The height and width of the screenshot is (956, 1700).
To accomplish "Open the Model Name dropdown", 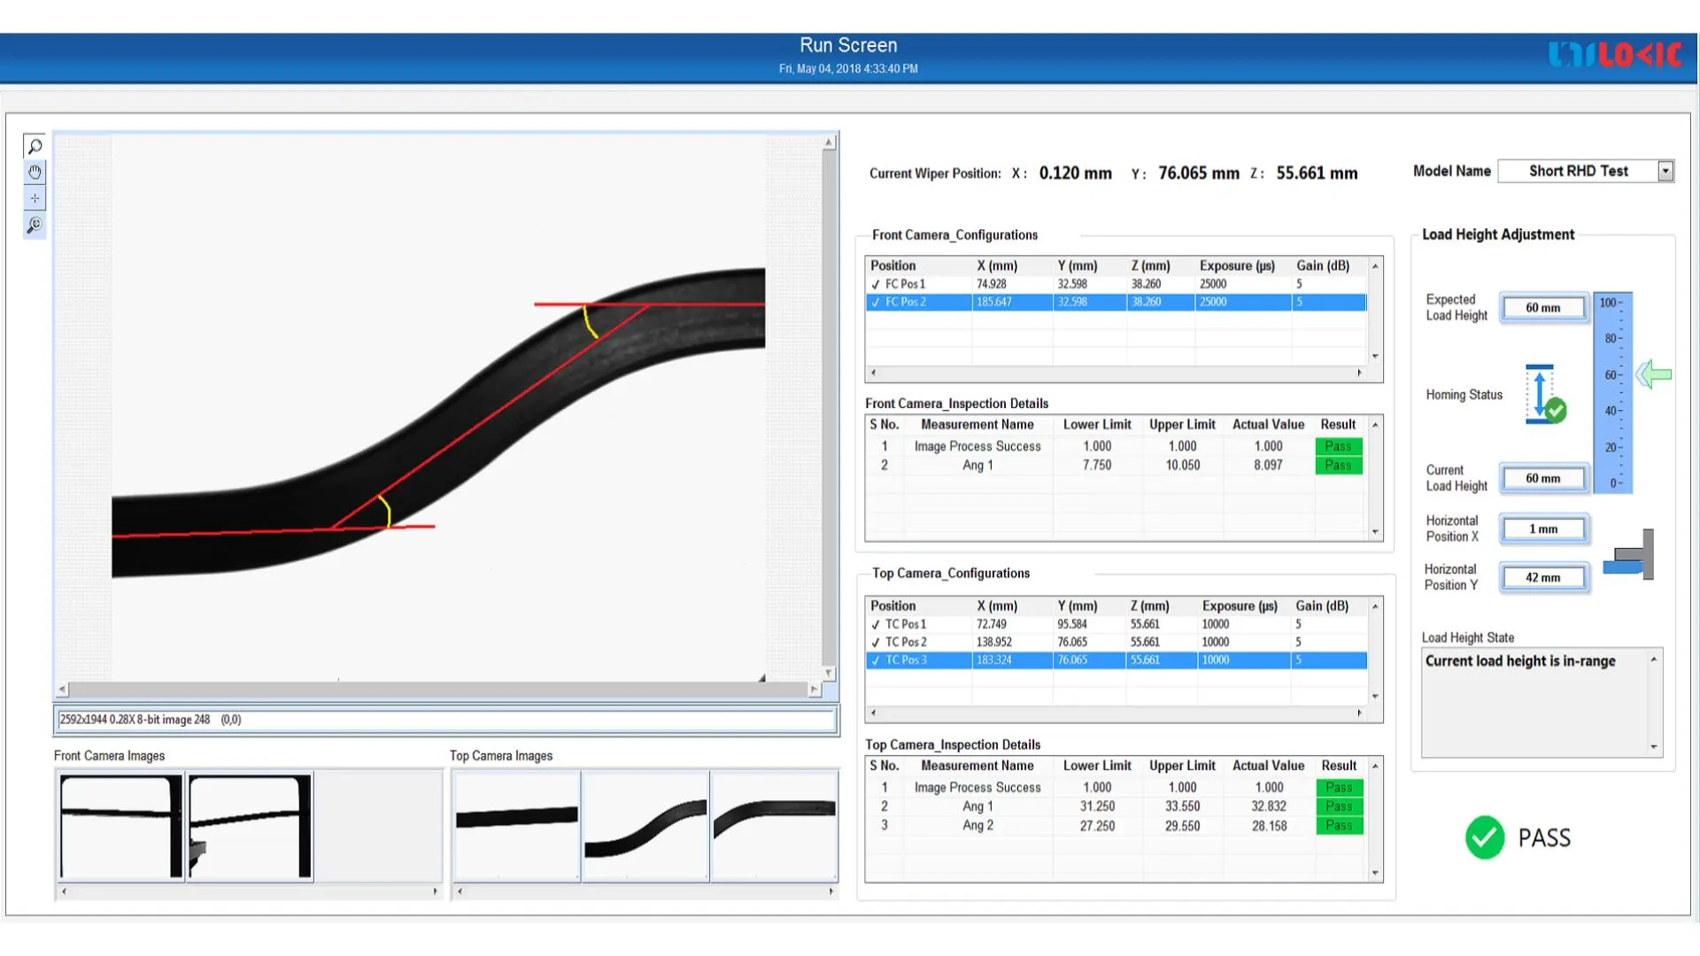I will [x=1665, y=171].
